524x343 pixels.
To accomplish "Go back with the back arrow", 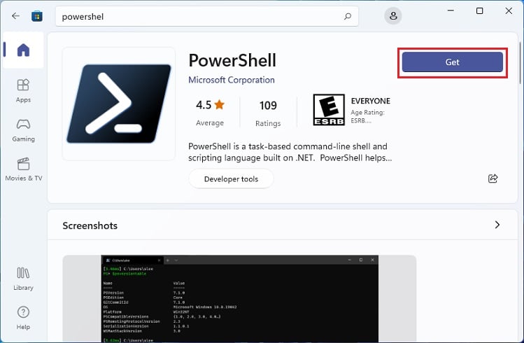I will (x=15, y=16).
